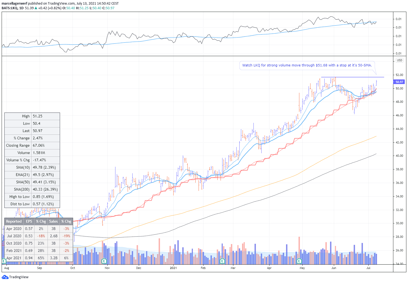This screenshot has width=408, height=282.
Task: Select the High 51.25 value cell
Action: coord(46,116)
